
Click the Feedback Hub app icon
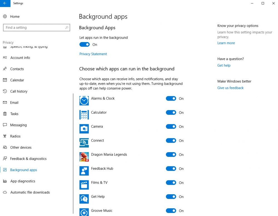84,171
